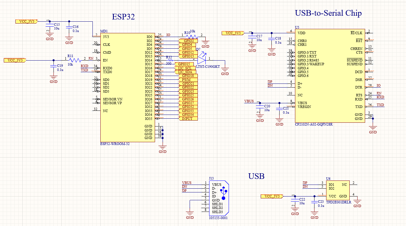Select the GPIO23 port

[188, 91]
